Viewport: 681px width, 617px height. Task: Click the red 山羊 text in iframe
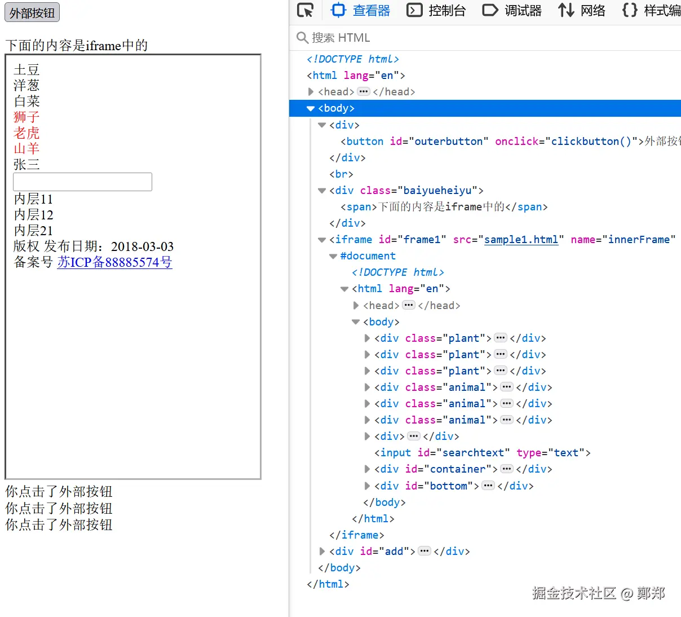[x=26, y=148]
